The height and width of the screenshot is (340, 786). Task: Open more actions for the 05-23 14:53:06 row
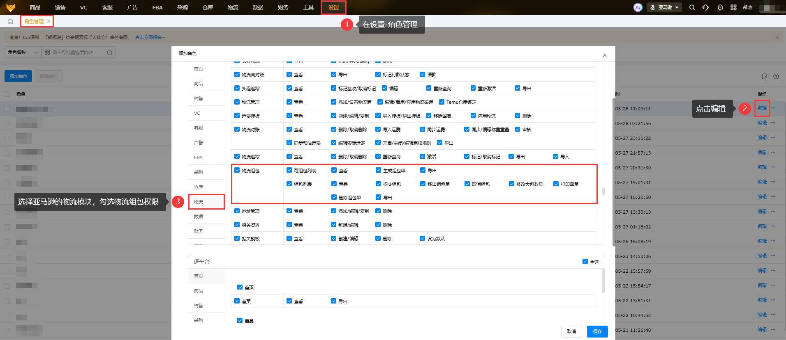tap(773, 256)
